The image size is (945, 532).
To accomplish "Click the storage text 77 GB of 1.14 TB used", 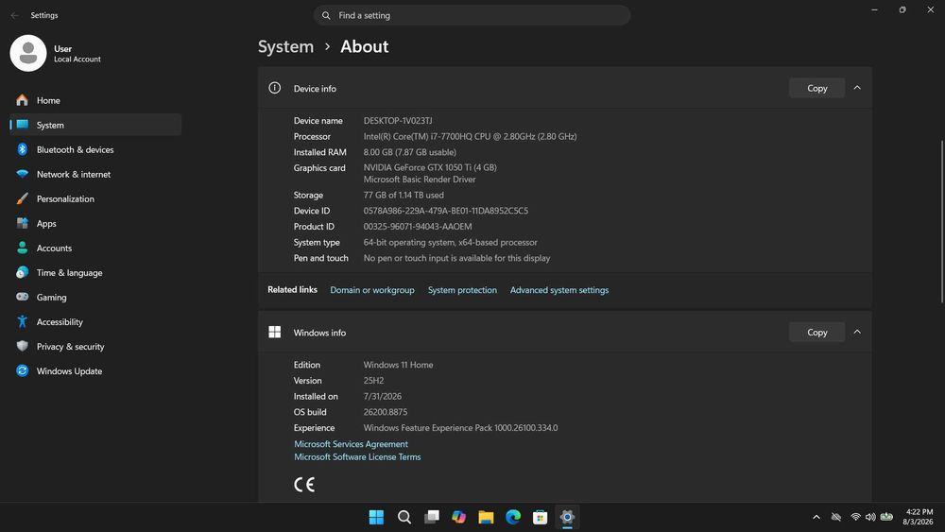I will [404, 196].
